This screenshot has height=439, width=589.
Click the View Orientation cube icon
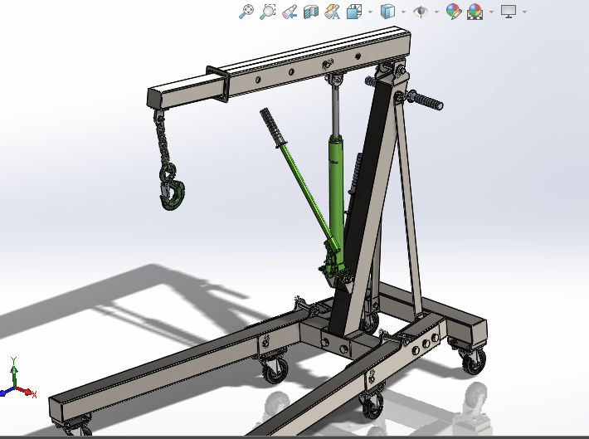tap(354, 12)
